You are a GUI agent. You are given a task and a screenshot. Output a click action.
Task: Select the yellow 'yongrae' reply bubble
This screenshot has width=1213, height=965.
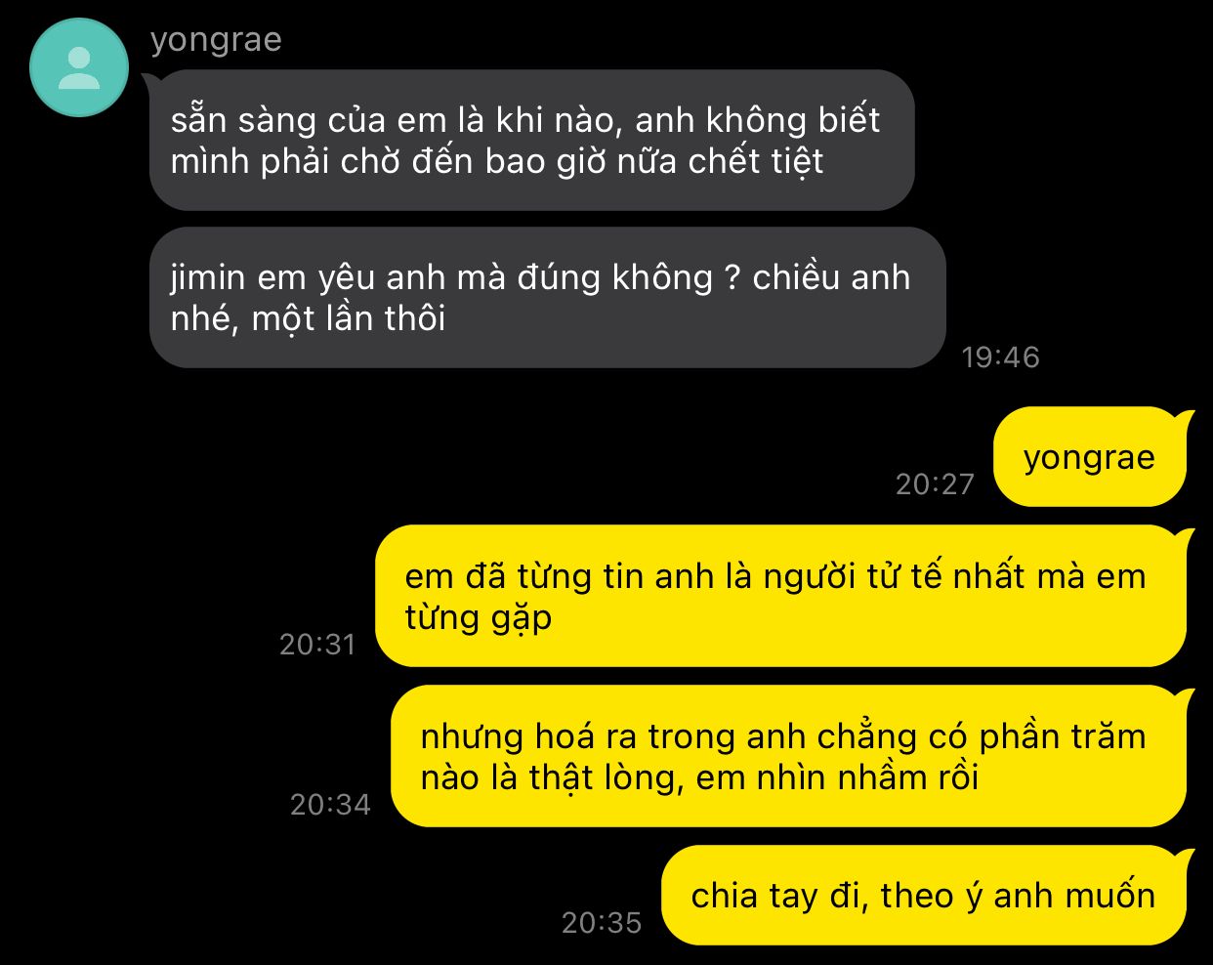pos(1090,457)
